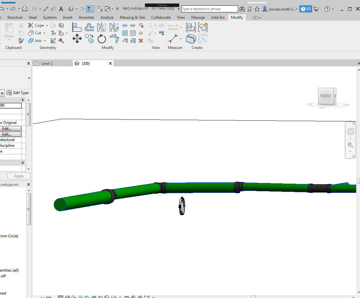Toggle shadows using the visual control bar
Screen dimensions: 360x298
[x=81, y=296]
